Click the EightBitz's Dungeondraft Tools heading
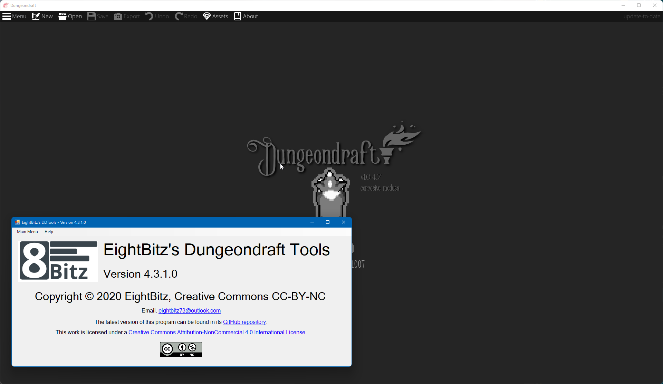 point(217,250)
